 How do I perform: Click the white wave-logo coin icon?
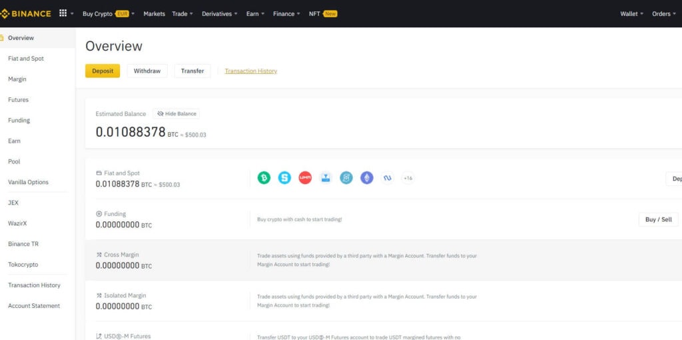(x=388, y=177)
